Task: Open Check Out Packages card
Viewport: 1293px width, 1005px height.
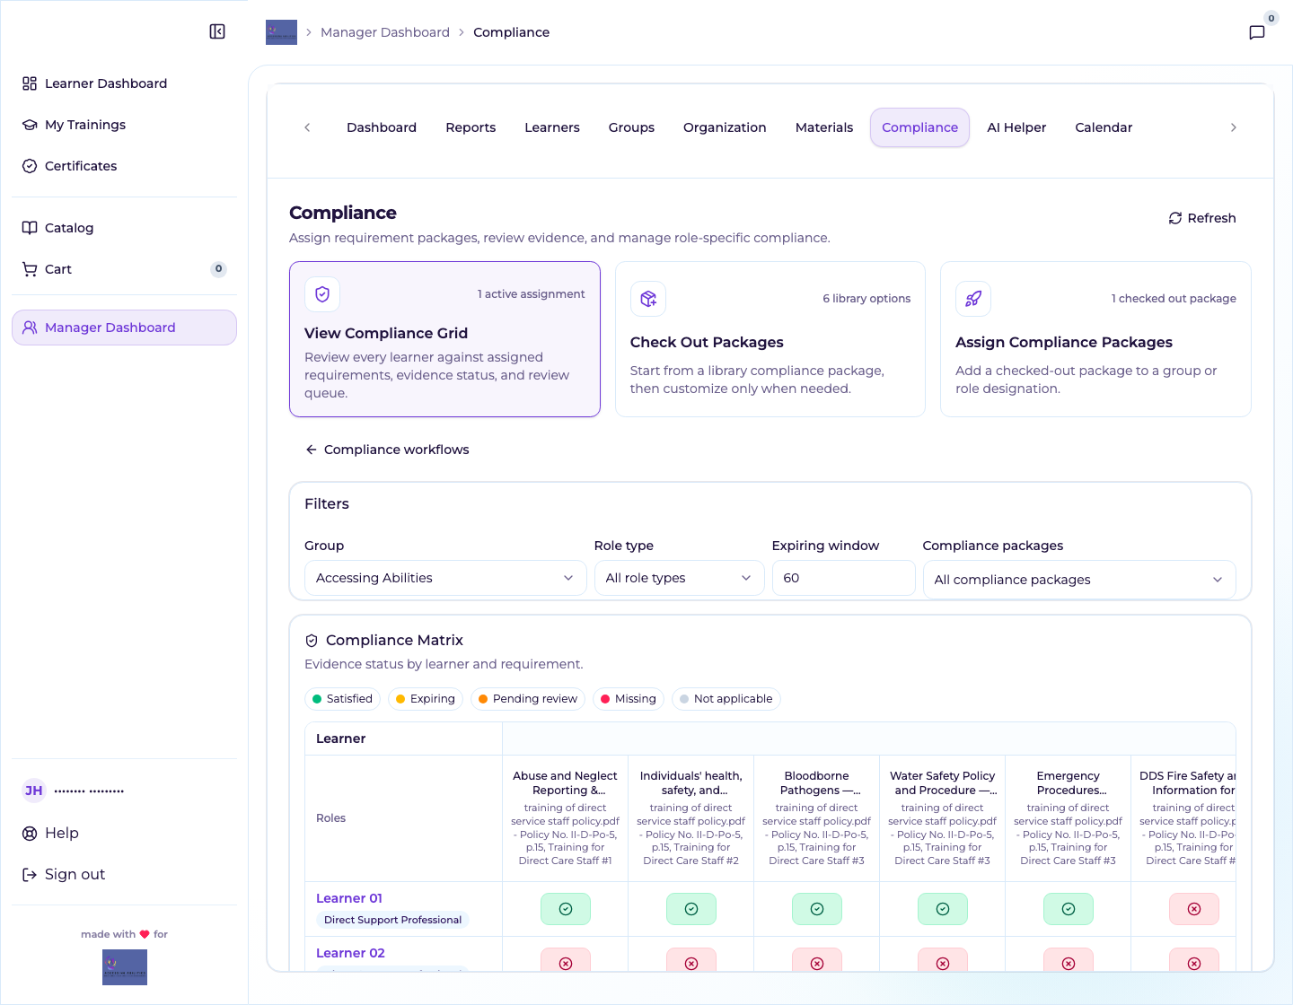Action: tap(770, 339)
